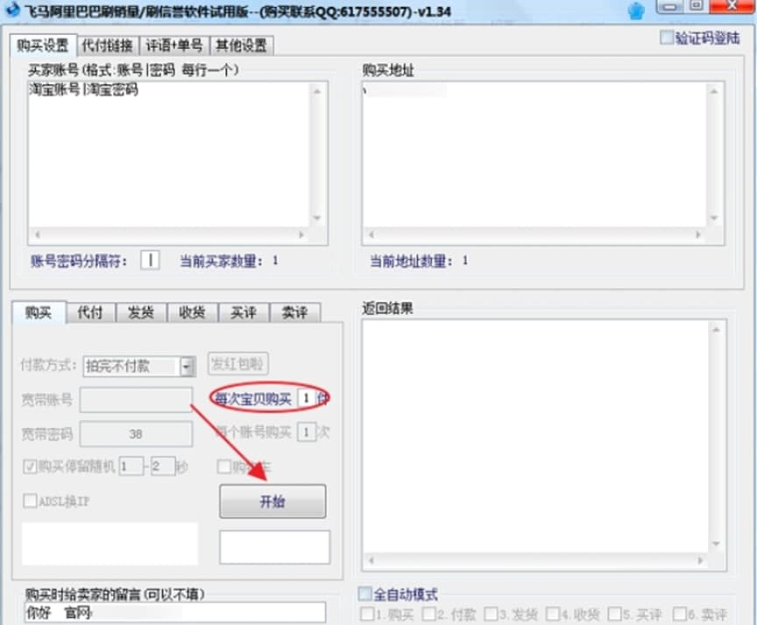Click up arrow of 返回结果 scrollbar

(716, 330)
